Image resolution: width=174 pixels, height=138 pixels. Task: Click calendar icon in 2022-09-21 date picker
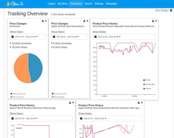(x=54, y=36)
